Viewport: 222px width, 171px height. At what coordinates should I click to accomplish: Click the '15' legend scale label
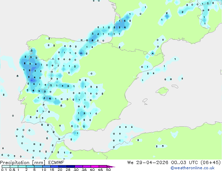click(52, 170)
